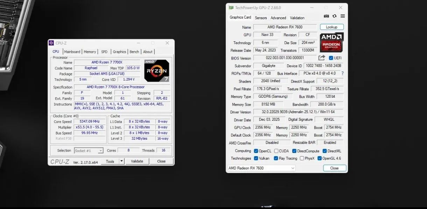Click the refresh icon in GPU-Z titlebar
The height and width of the screenshot is (209, 427).
click(334, 16)
